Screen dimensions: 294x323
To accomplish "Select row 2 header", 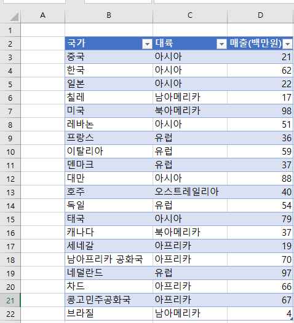I will (x=10, y=44).
